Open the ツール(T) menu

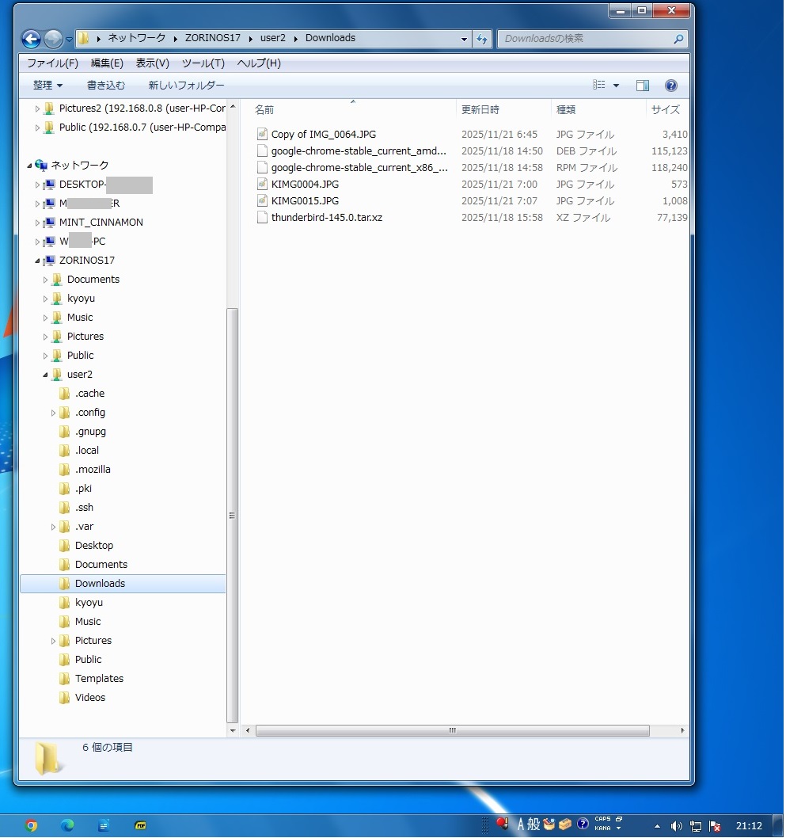(203, 63)
